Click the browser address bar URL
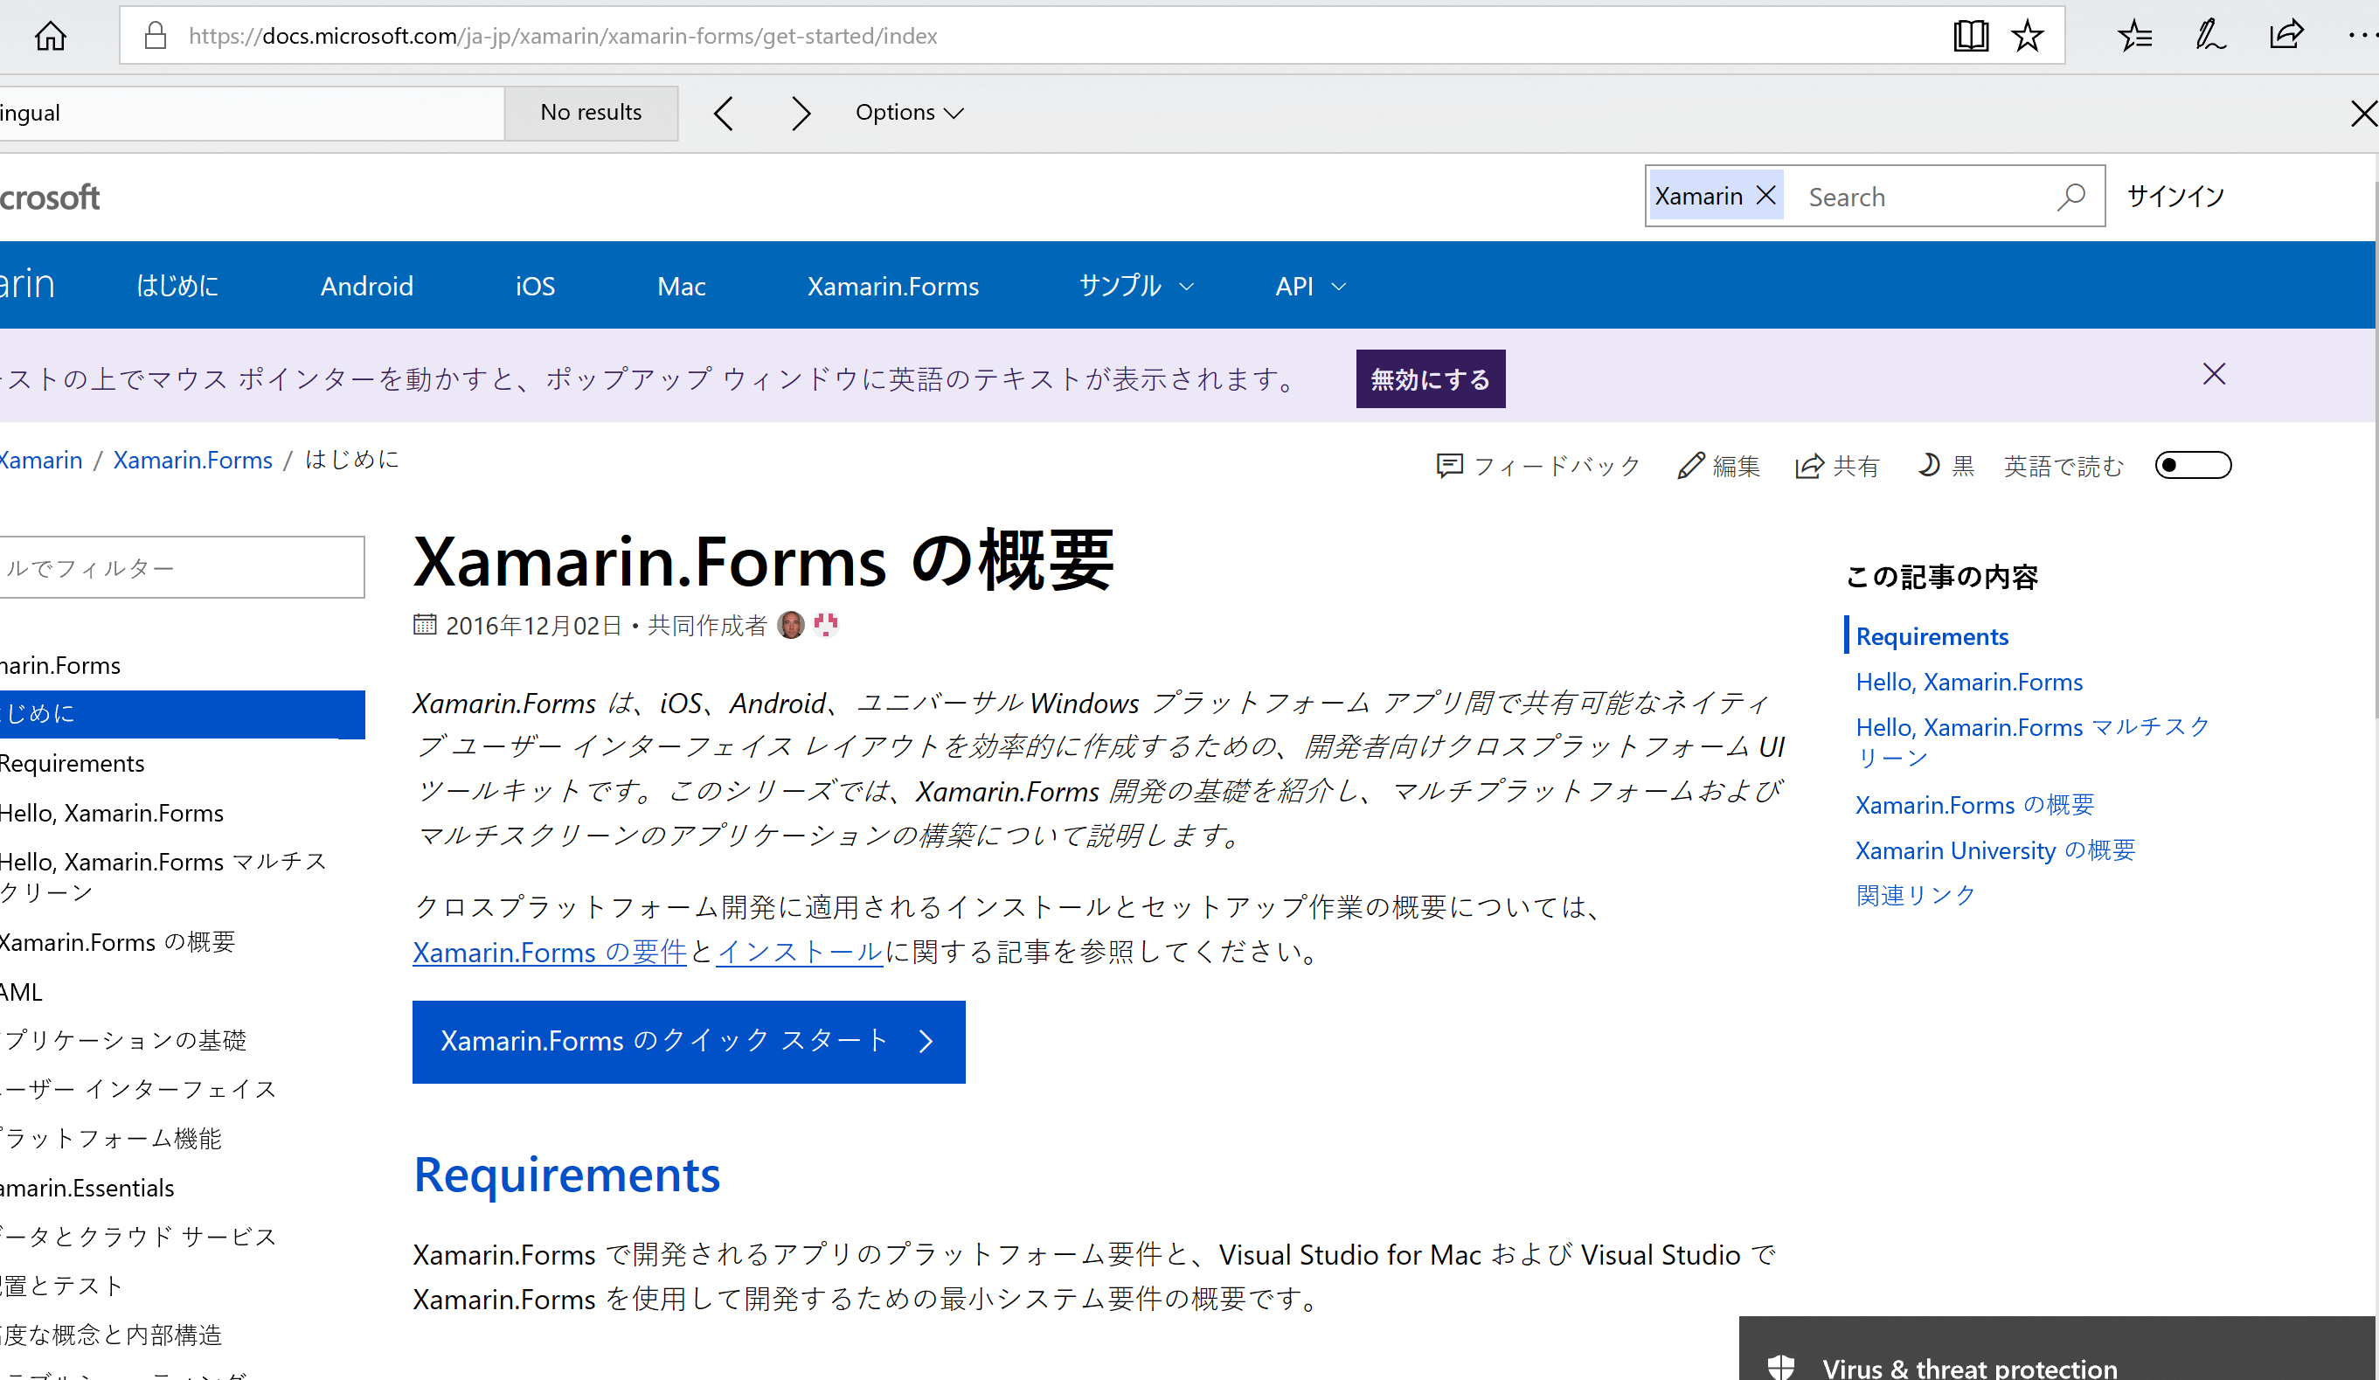The width and height of the screenshot is (2379, 1380). [x=563, y=36]
